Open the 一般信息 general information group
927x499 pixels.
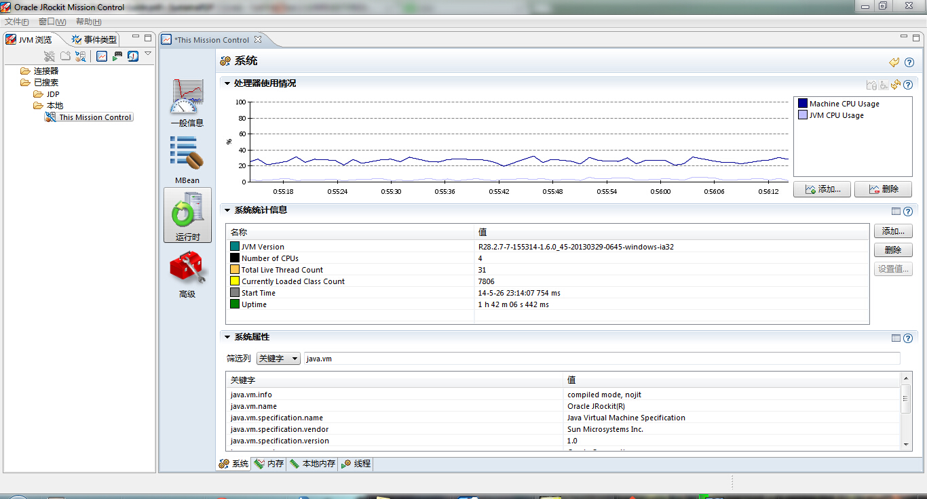pos(187,103)
